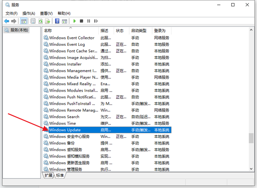Switch to the 标准 tab
This screenshot has width=257, height=188.
click(60, 176)
